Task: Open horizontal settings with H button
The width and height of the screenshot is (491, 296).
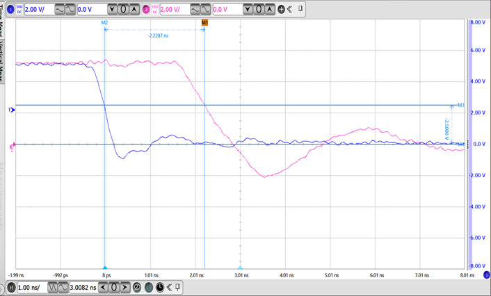Action: click(11, 287)
